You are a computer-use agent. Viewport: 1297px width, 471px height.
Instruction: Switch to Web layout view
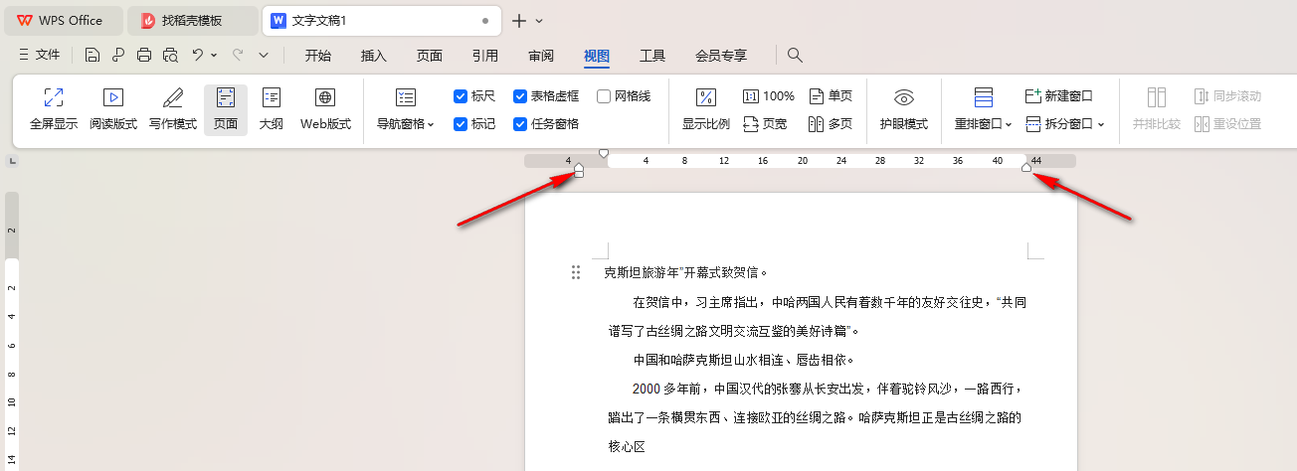325,109
